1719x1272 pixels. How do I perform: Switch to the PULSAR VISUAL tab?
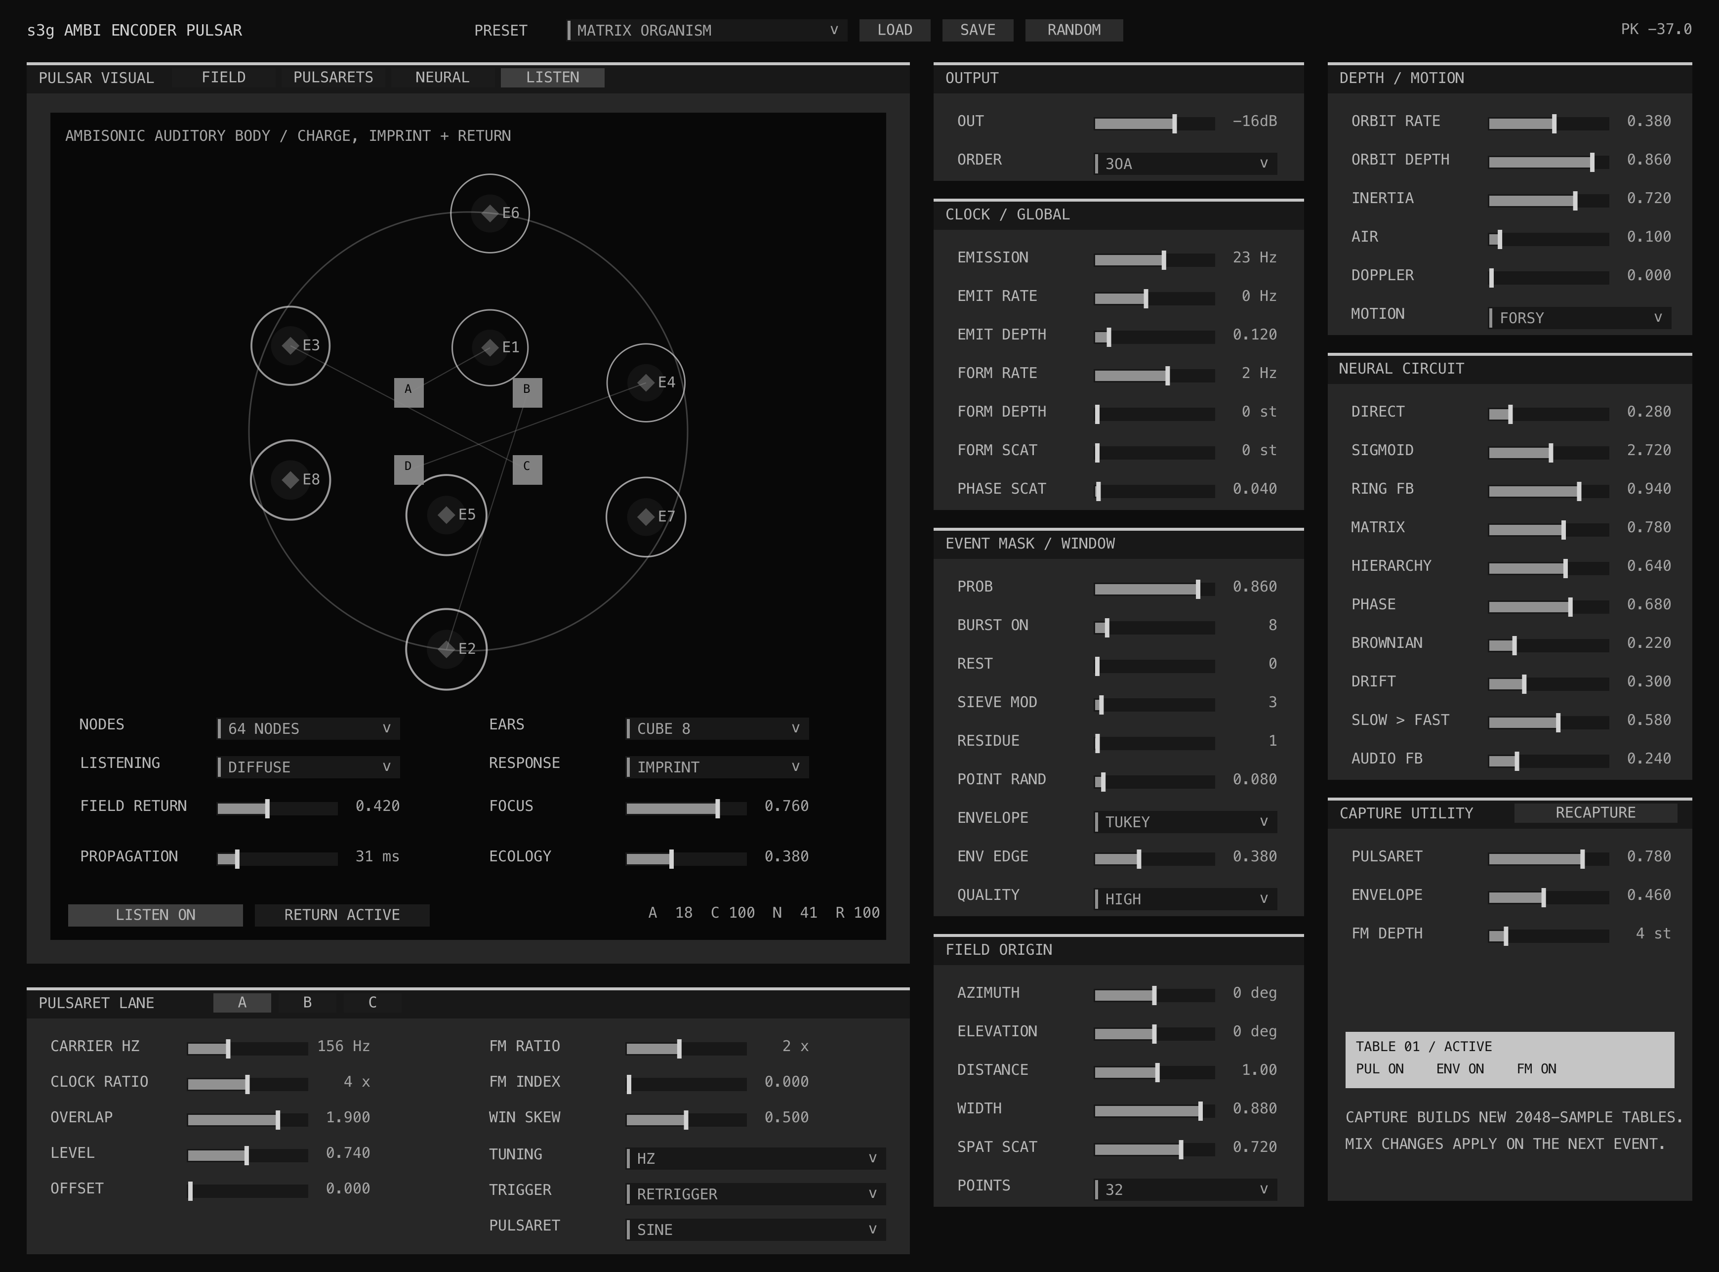[x=96, y=78]
